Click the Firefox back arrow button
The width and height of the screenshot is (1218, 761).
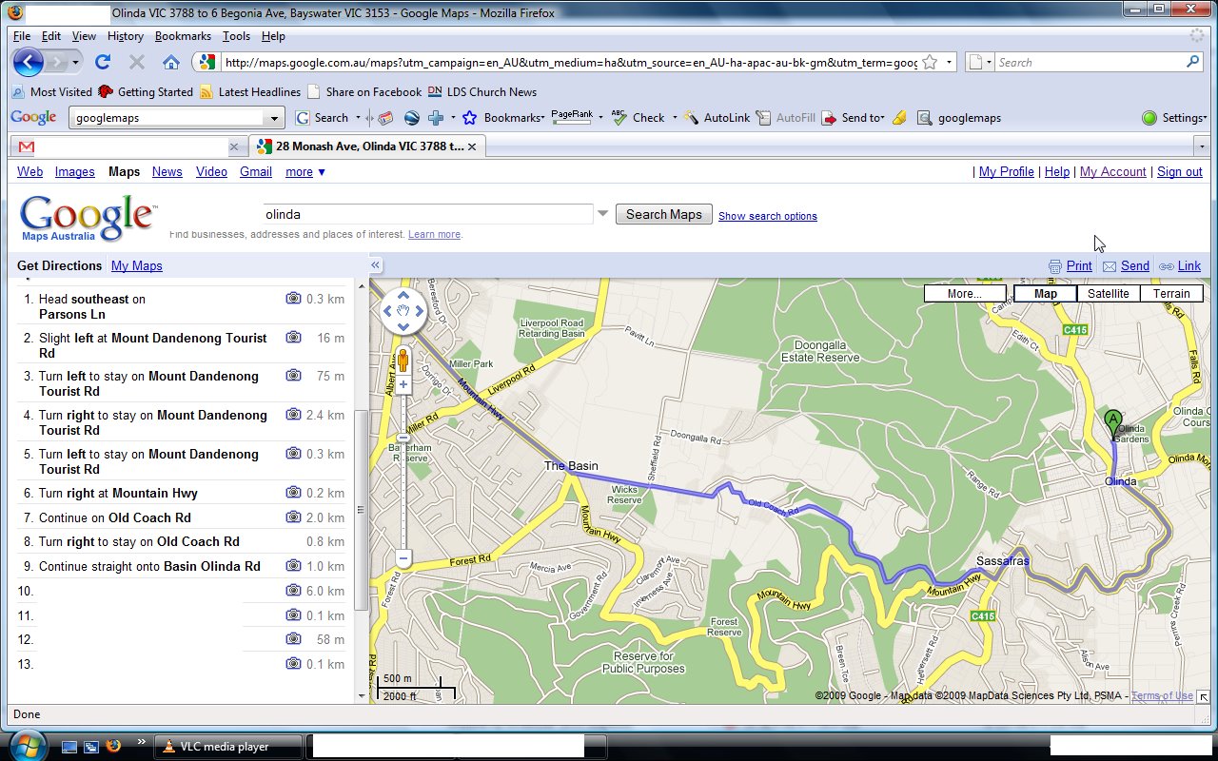click(29, 63)
